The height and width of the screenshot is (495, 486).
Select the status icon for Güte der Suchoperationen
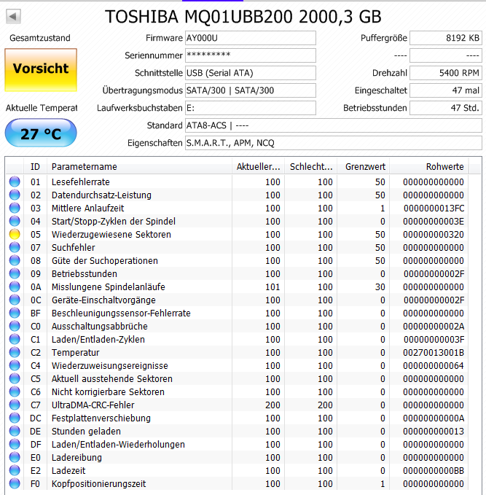pos(15,260)
